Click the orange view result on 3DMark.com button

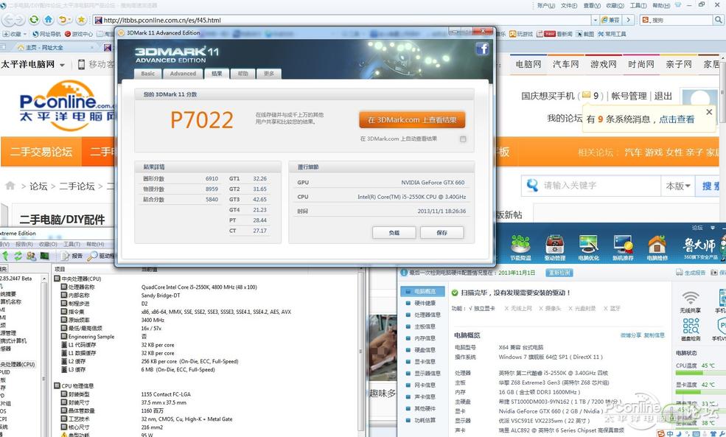pyautogui.click(x=412, y=120)
